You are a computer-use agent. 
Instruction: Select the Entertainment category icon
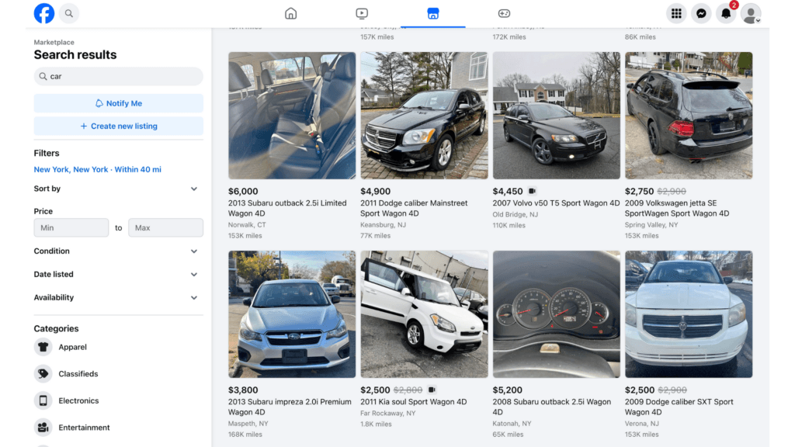pos(43,428)
